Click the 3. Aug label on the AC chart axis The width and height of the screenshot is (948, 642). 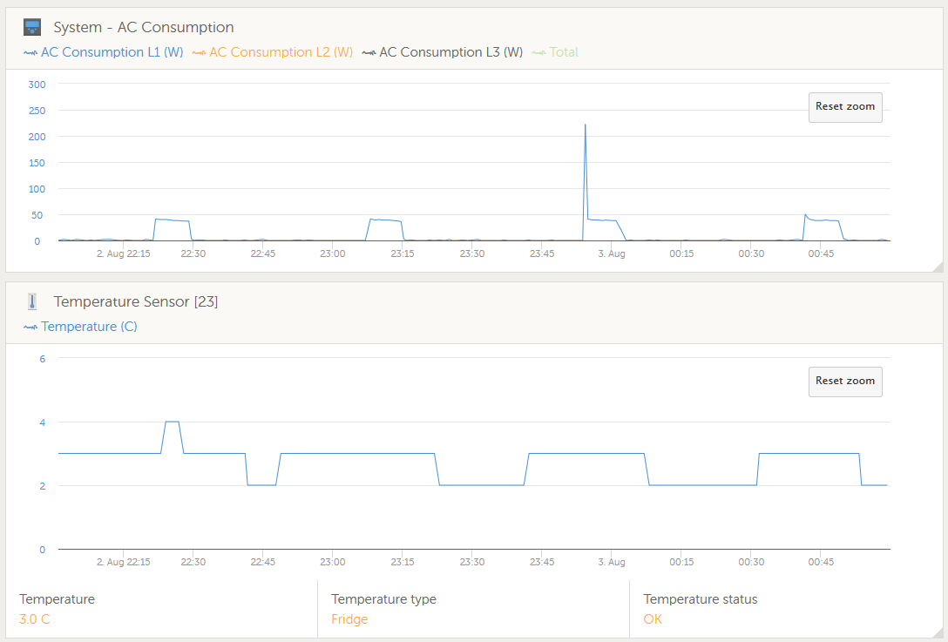[x=611, y=253]
